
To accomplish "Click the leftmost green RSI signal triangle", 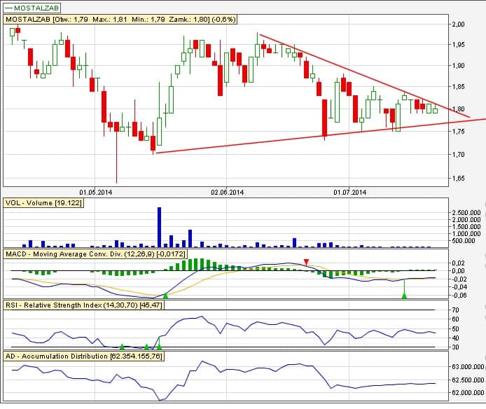I will click(x=122, y=346).
